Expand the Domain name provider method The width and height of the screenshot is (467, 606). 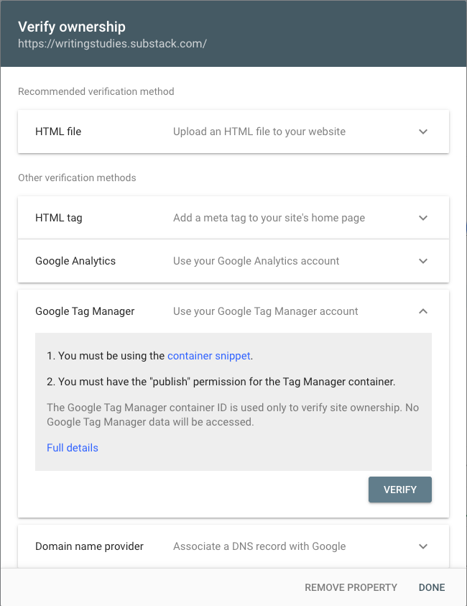pyautogui.click(x=422, y=546)
